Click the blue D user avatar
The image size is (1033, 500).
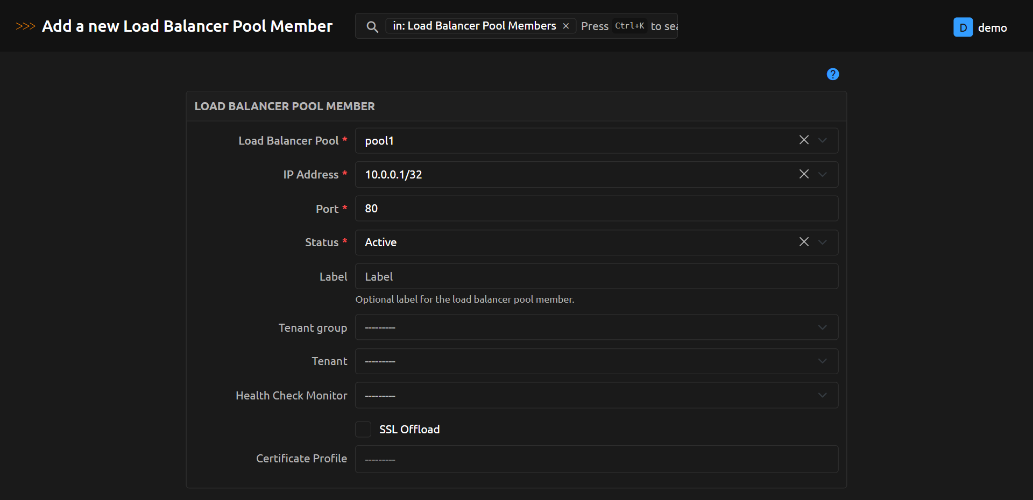pos(963,27)
